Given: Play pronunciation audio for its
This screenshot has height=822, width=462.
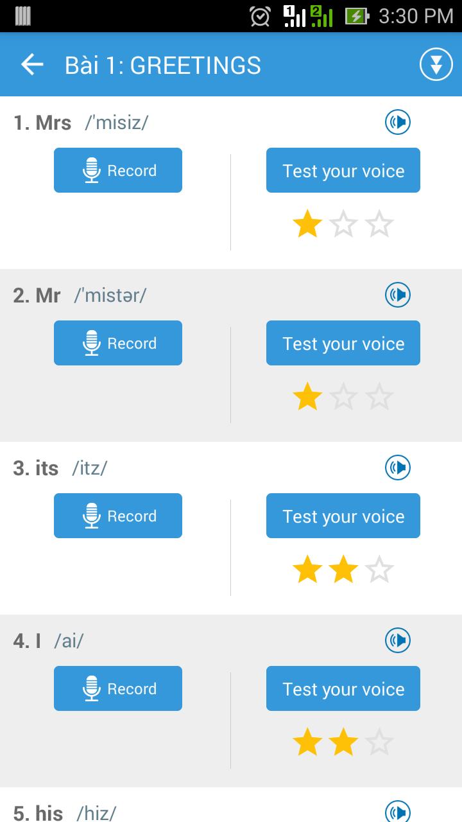Looking at the screenshot, I should coord(398,468).
